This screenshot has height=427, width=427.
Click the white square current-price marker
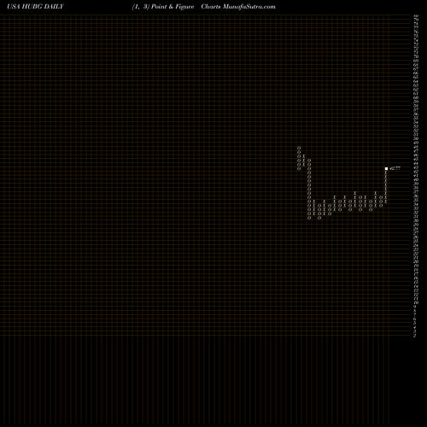[386, 168]
